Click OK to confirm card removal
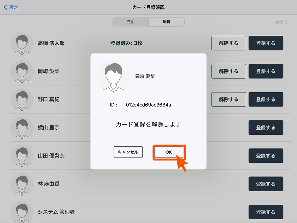This screenshot has width=297, height=223. point(169,152)
